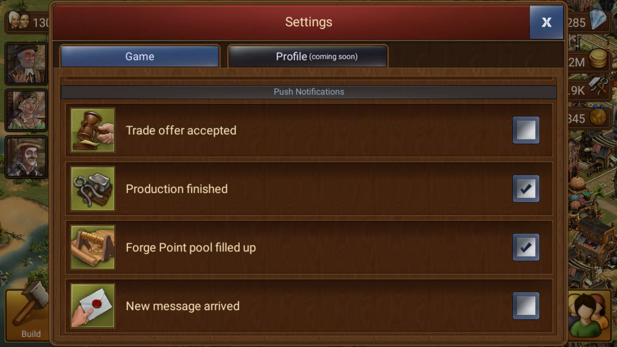This screenshot has width=617, height=347.
Task: Click the gavel Trade offer icon
Action: pos(93,130)
